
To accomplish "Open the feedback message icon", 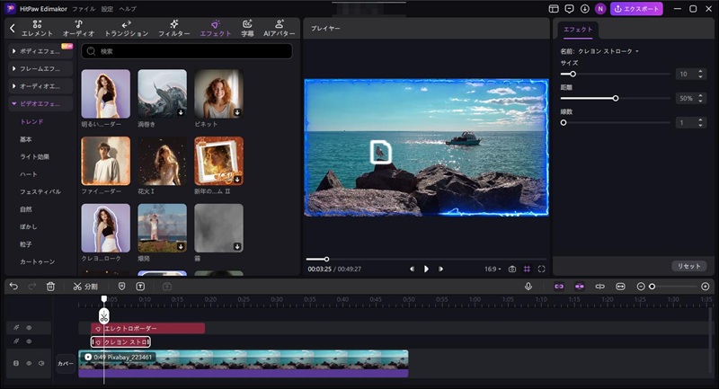I will [x=569, y=9].
